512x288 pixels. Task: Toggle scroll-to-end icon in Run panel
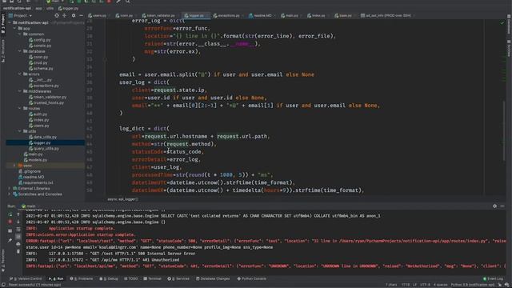[18, 237]
